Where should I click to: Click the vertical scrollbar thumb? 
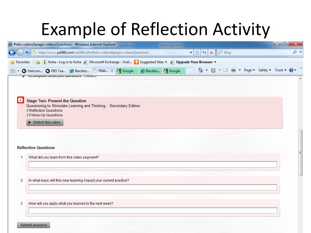coord(300,153)
